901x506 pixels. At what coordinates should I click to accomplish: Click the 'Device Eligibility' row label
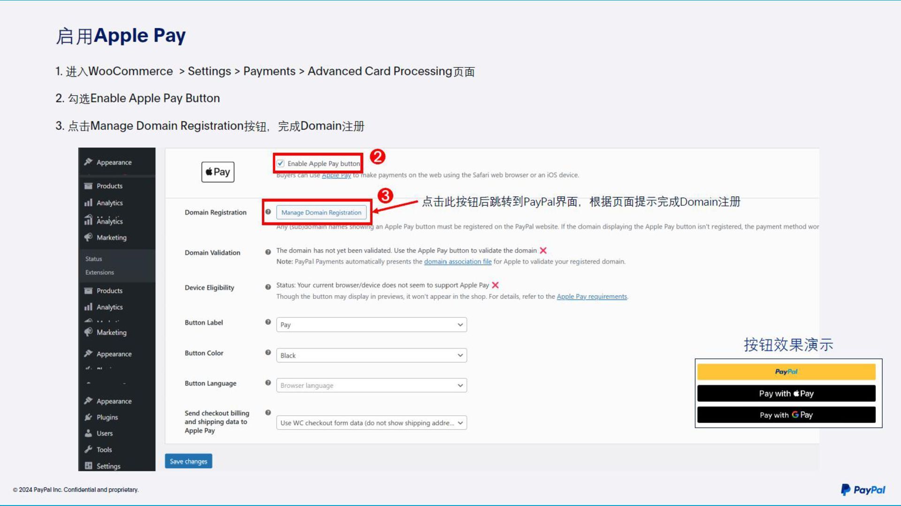(x=209, y=288)
